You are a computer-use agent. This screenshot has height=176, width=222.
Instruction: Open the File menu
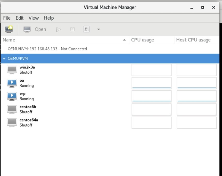pos(7,18)
